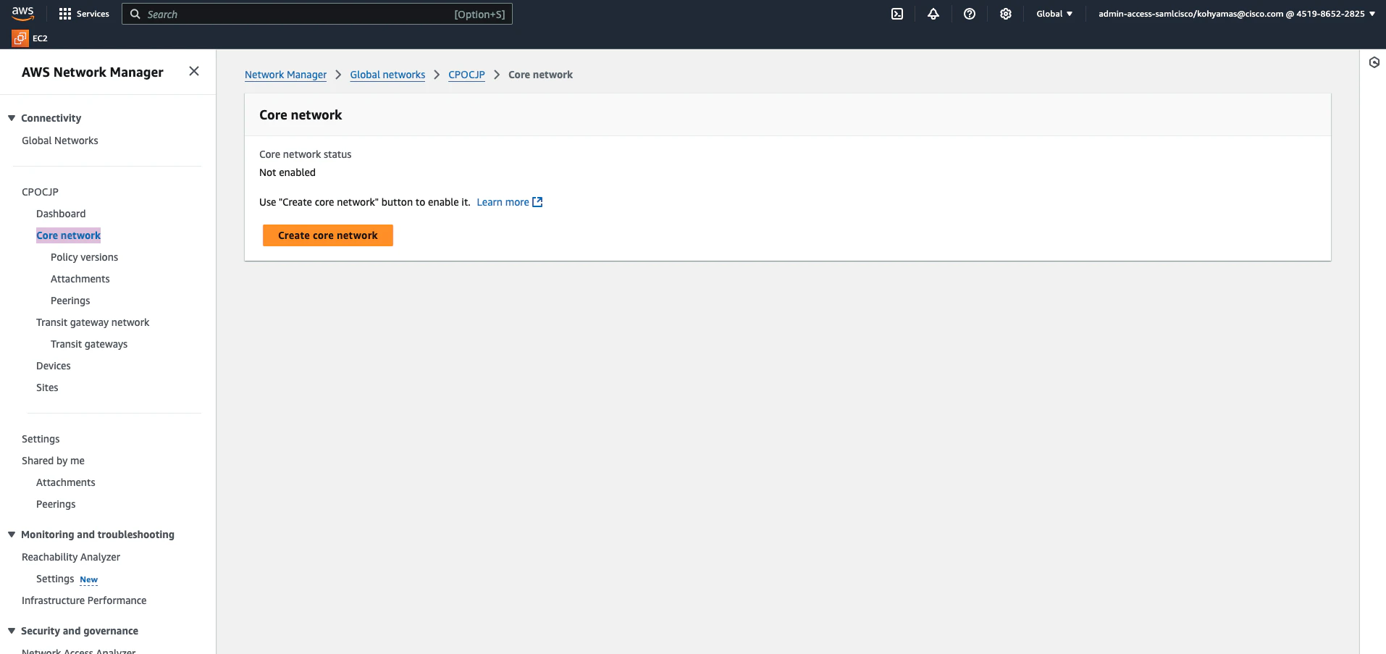Close the AWS Network Manager side panel
This screenshot has height=654, width=1386.
[194, 71]
